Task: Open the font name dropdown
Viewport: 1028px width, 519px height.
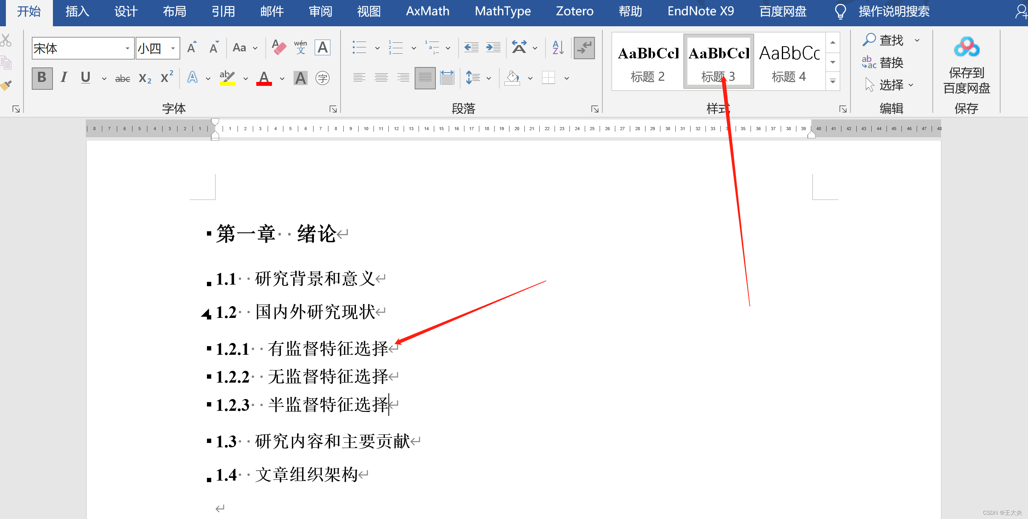Action: pyautogui.click(x=127, y=48)
